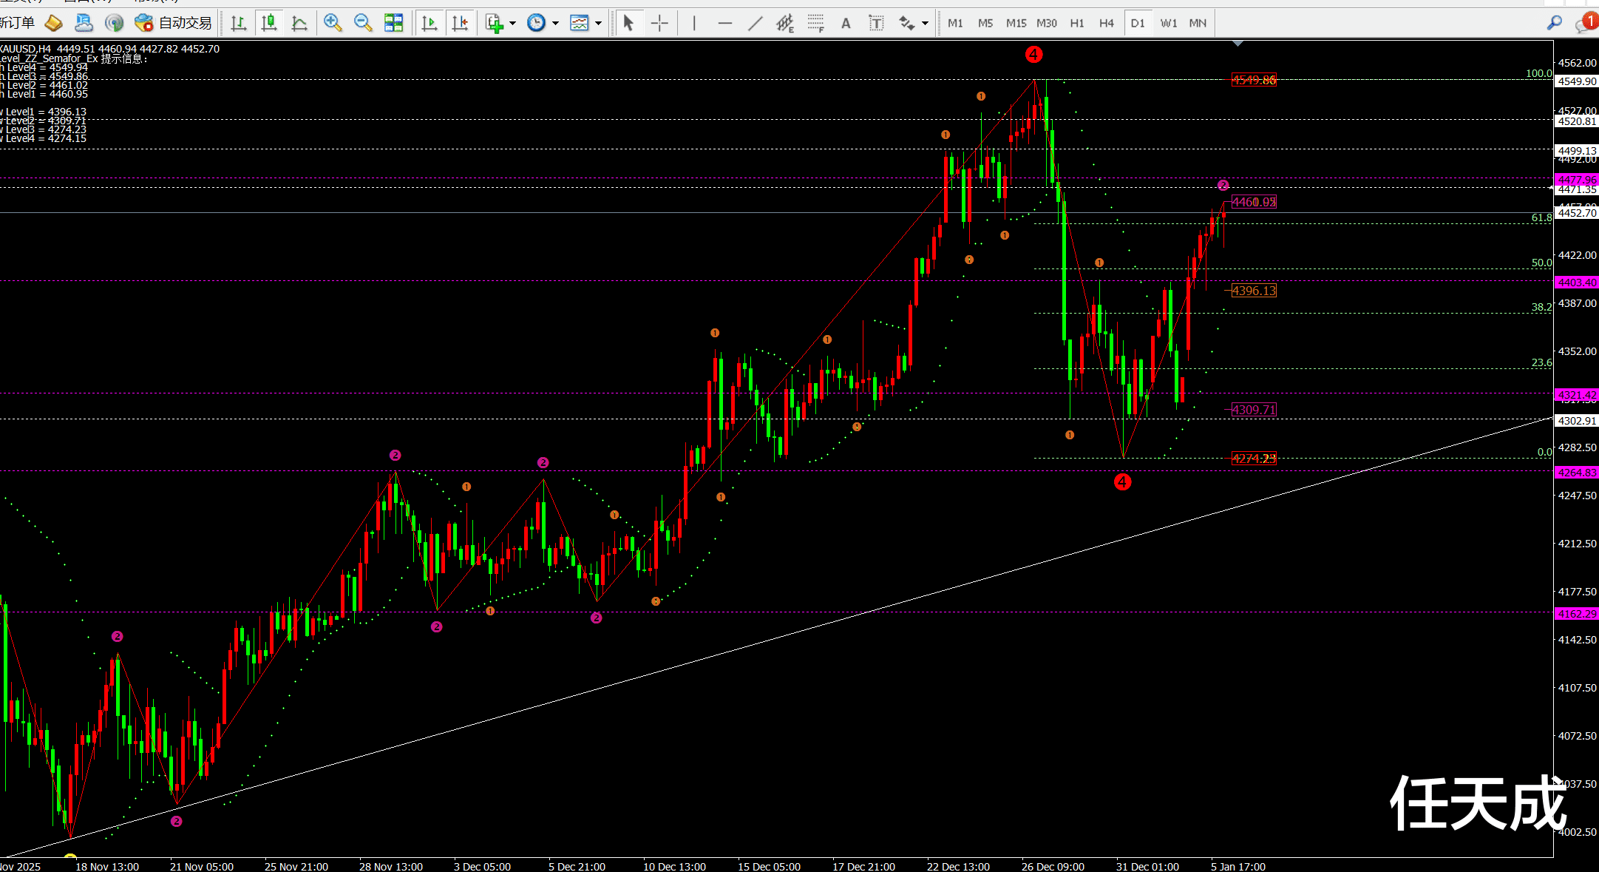The height and width of the screenshot is (872, 1599).
Task: Click the zoom out magnifier icon
Action: (x=362, y=23)
